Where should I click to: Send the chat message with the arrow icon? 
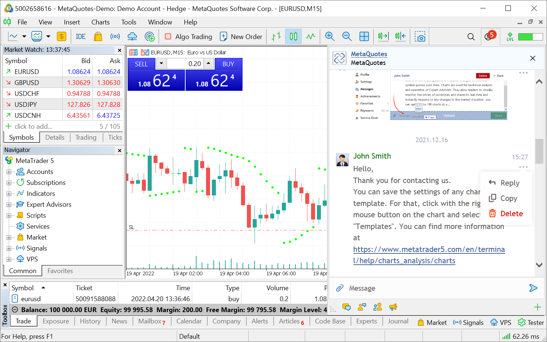coord(533,288)
